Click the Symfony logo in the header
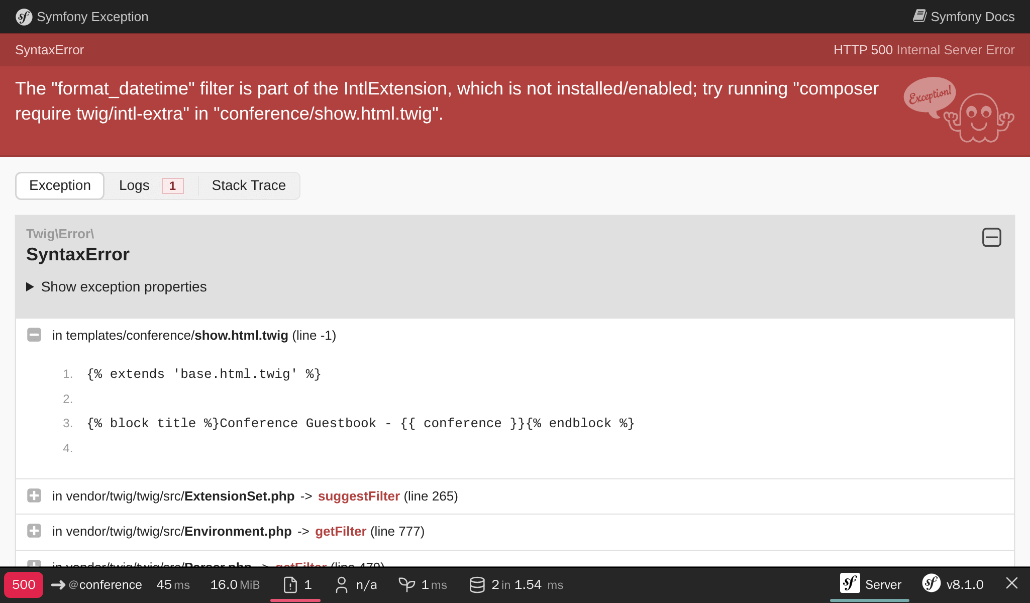The image size is (1030, 603). point(24,17)
